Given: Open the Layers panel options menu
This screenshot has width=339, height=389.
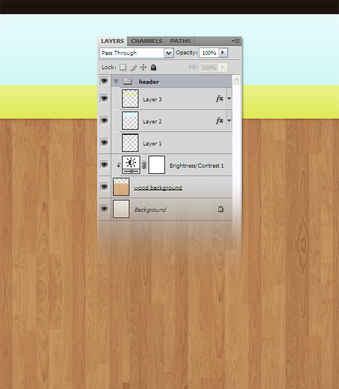Looking at the screenshot, I should tap(236, 41).
